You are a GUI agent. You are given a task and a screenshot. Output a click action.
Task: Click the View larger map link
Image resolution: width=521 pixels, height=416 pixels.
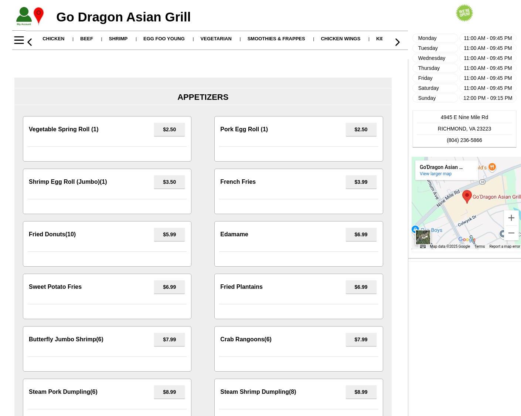(x=435, y=174)
